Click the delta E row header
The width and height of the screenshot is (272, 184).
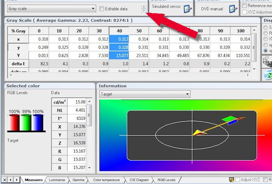[18, 64]
